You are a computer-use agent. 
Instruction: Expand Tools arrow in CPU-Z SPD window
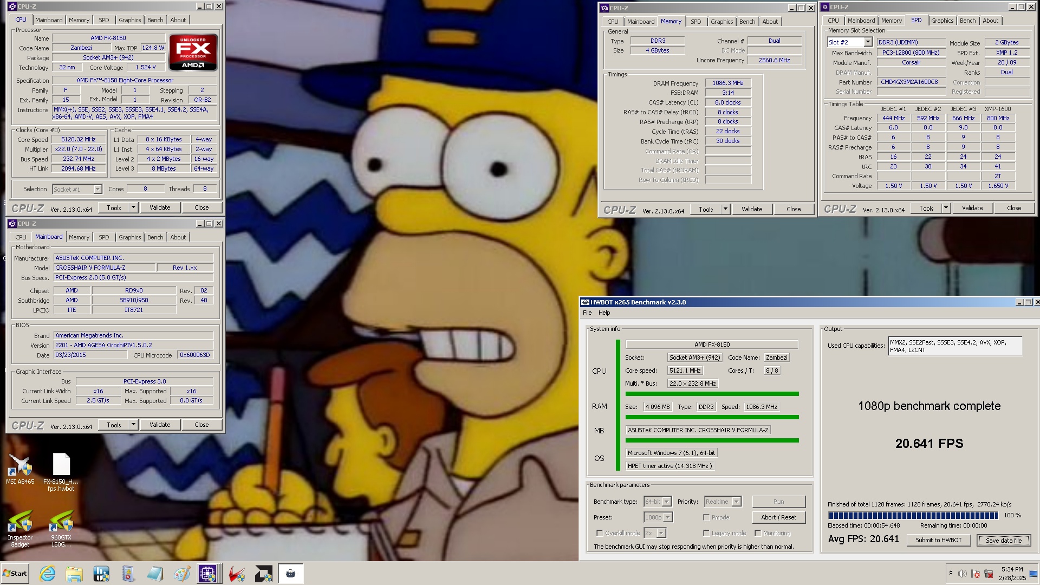tap(946, 208)
